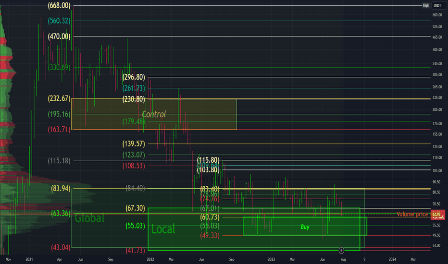Click the 2021 time axis label
The image size is (448, 264).
(29, 259)
